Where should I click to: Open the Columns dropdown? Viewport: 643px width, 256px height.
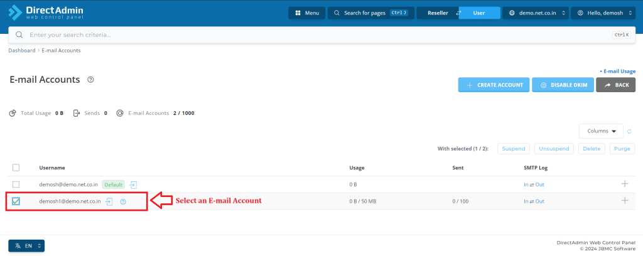coord(601,131)
